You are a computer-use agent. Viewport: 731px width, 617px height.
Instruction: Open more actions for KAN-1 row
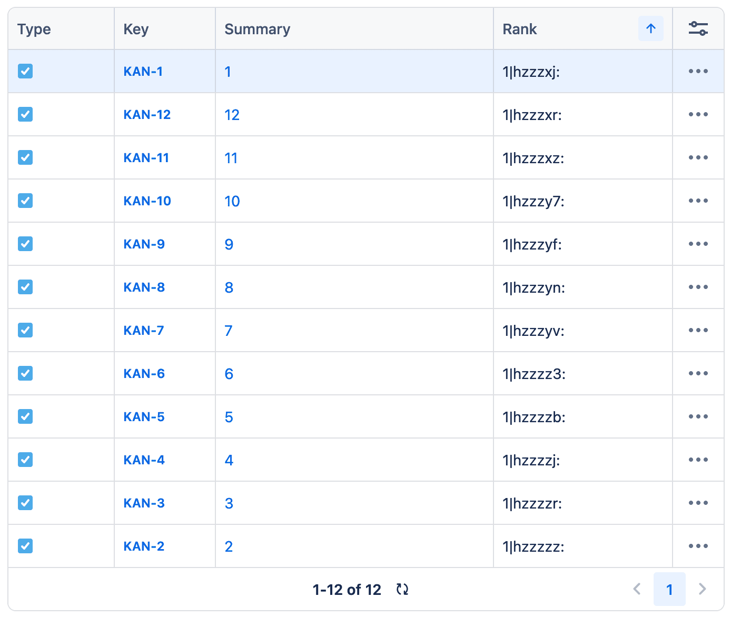point(698,71)
